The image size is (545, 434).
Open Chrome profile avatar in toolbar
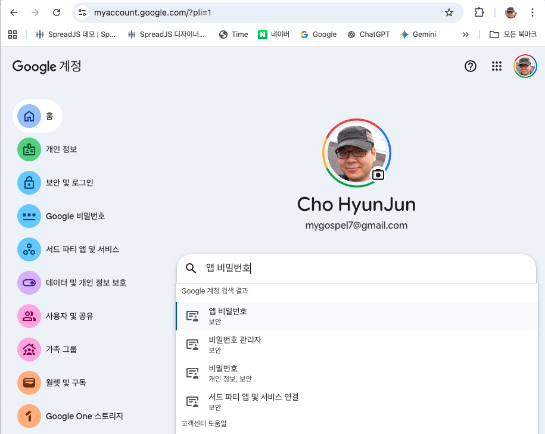tap(510, 13)
